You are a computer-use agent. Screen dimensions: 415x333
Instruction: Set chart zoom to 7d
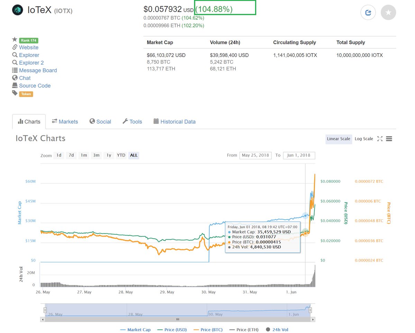[71, 155]
